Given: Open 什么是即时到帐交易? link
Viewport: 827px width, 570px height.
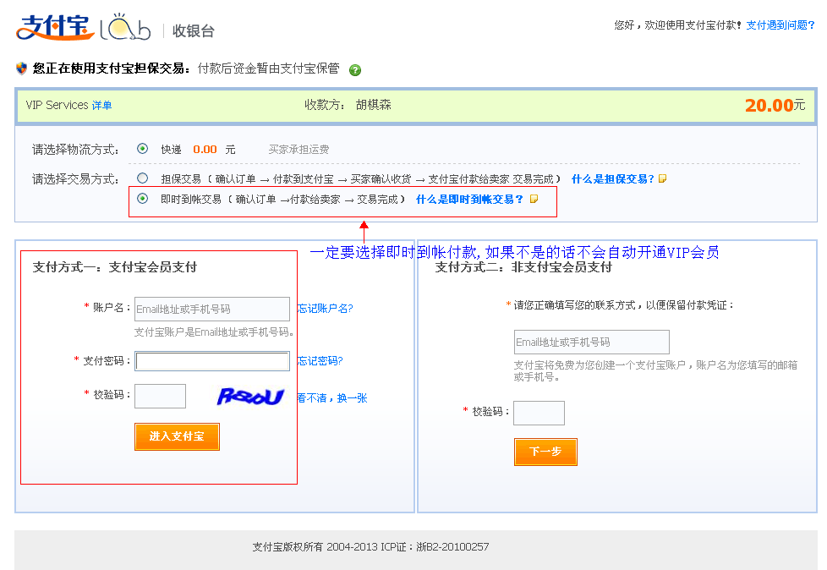Looking at the screenshot, I should 469,199.
